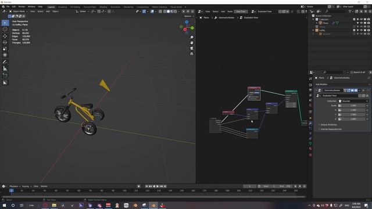Open the Add Modifier dropdown

[342, 84]
